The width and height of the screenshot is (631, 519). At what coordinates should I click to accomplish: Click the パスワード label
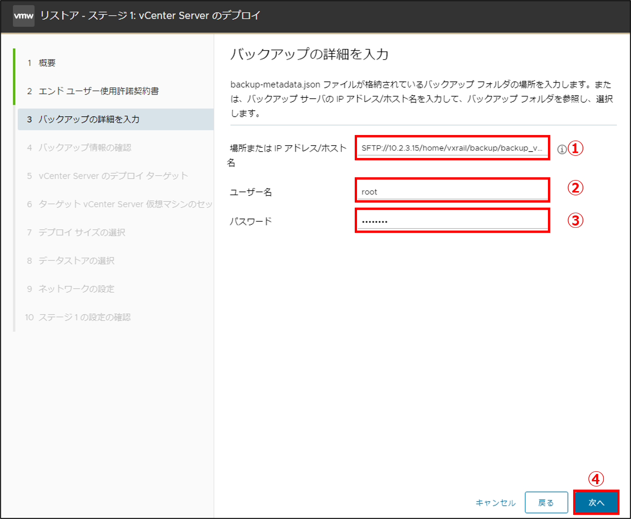(x=251, y=221)
